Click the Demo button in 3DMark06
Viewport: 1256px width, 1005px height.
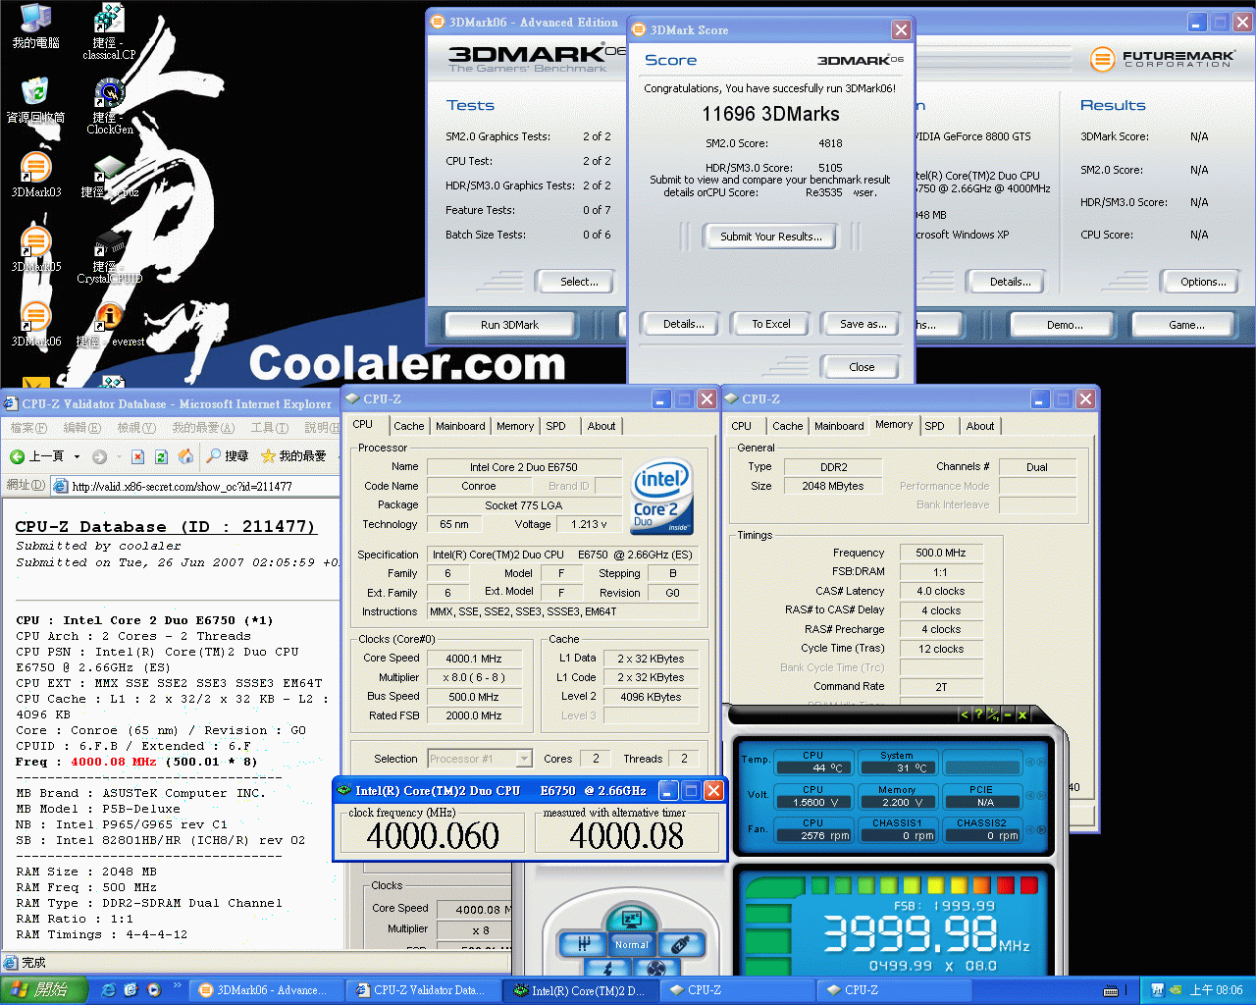pyautogui.click(x=1064, y=325)
